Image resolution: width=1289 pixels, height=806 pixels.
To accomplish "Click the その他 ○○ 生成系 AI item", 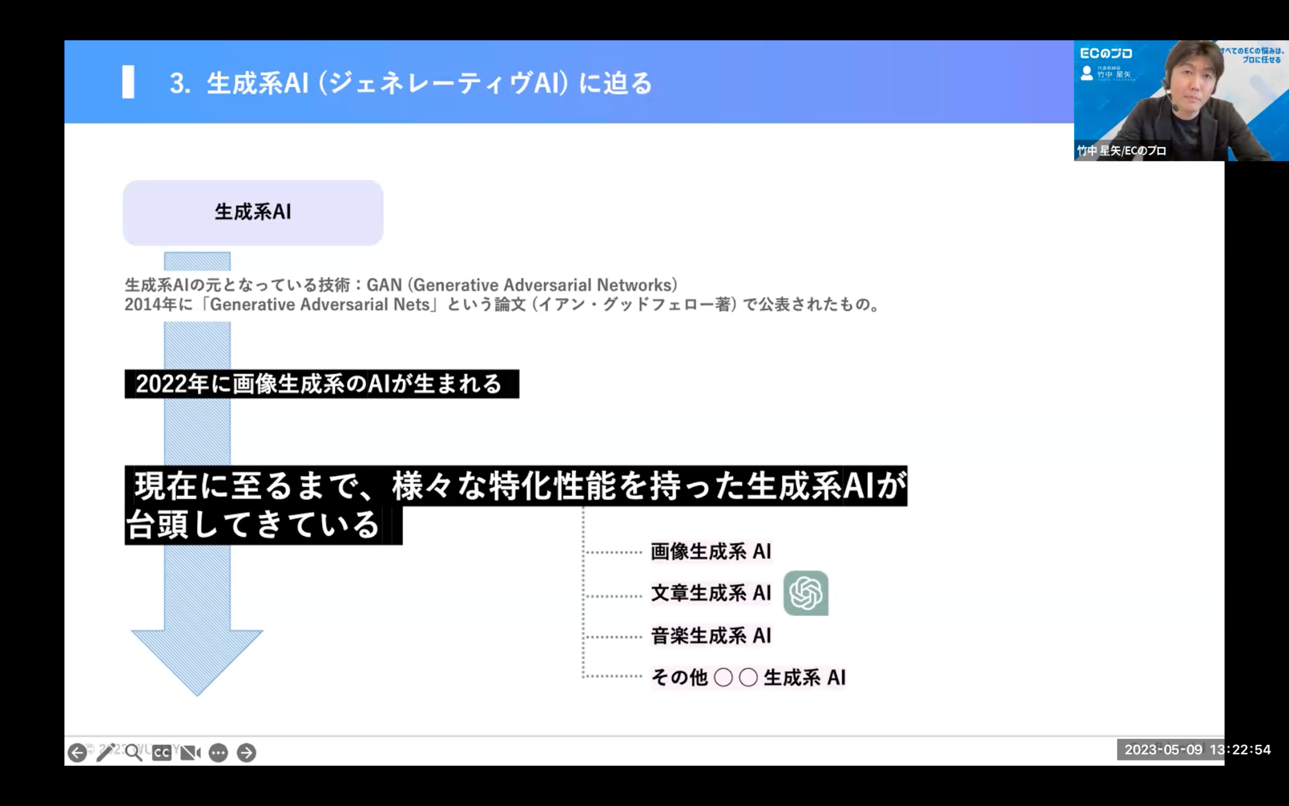I will [x=748, y=677].
